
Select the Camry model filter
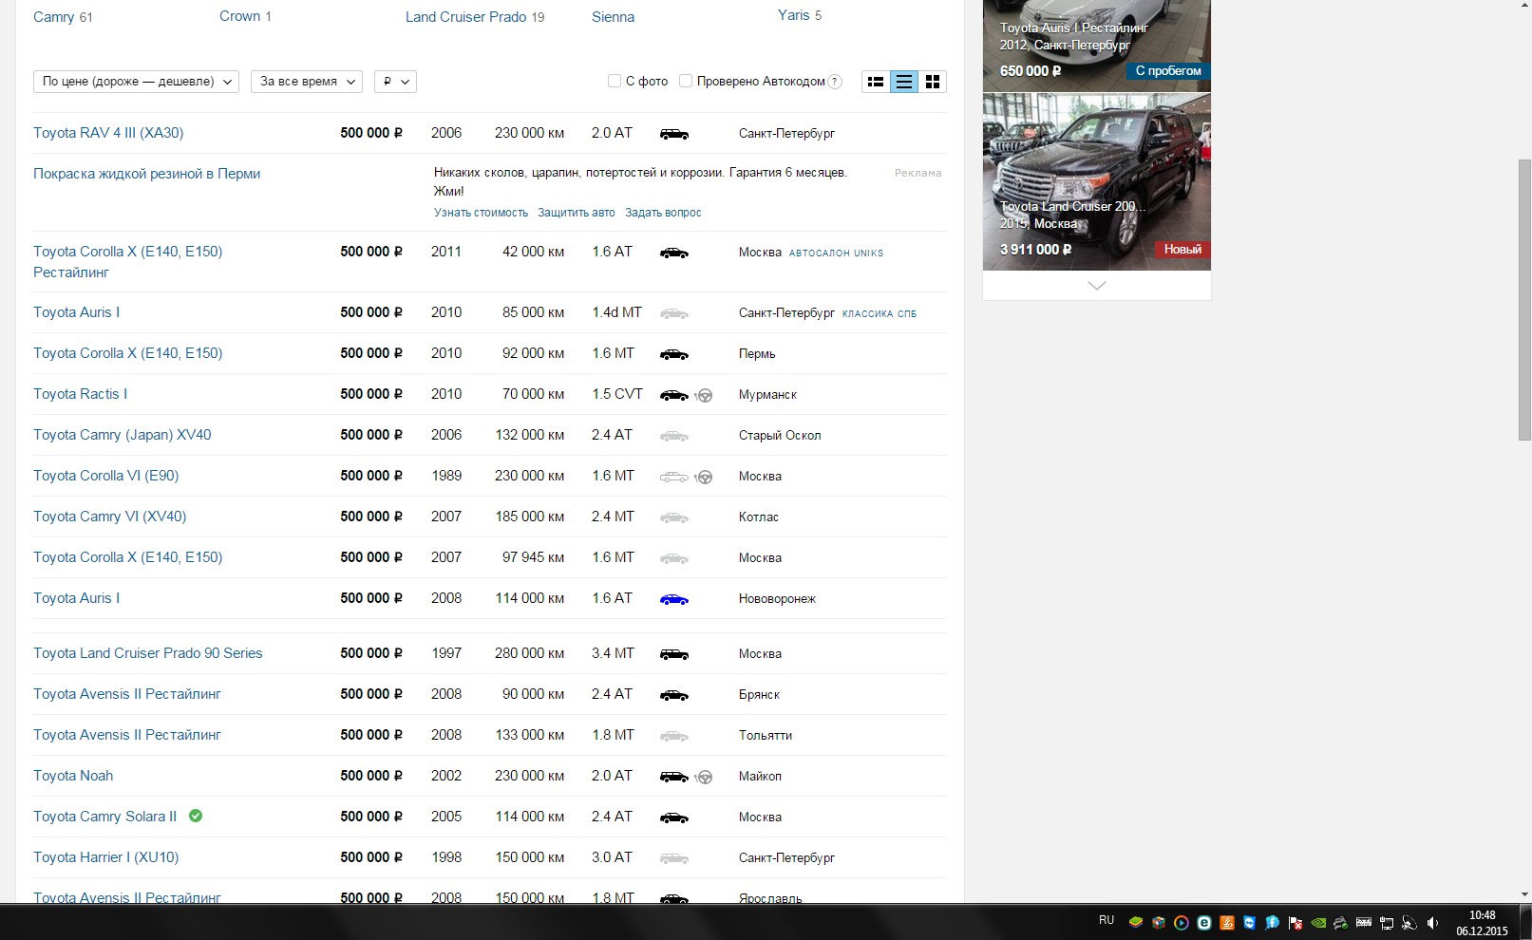point(53,17)
